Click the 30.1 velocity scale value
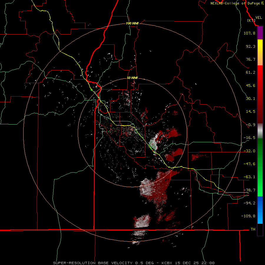Image resolution: width=265 pixels, height=265 pixels. point(251,99)
